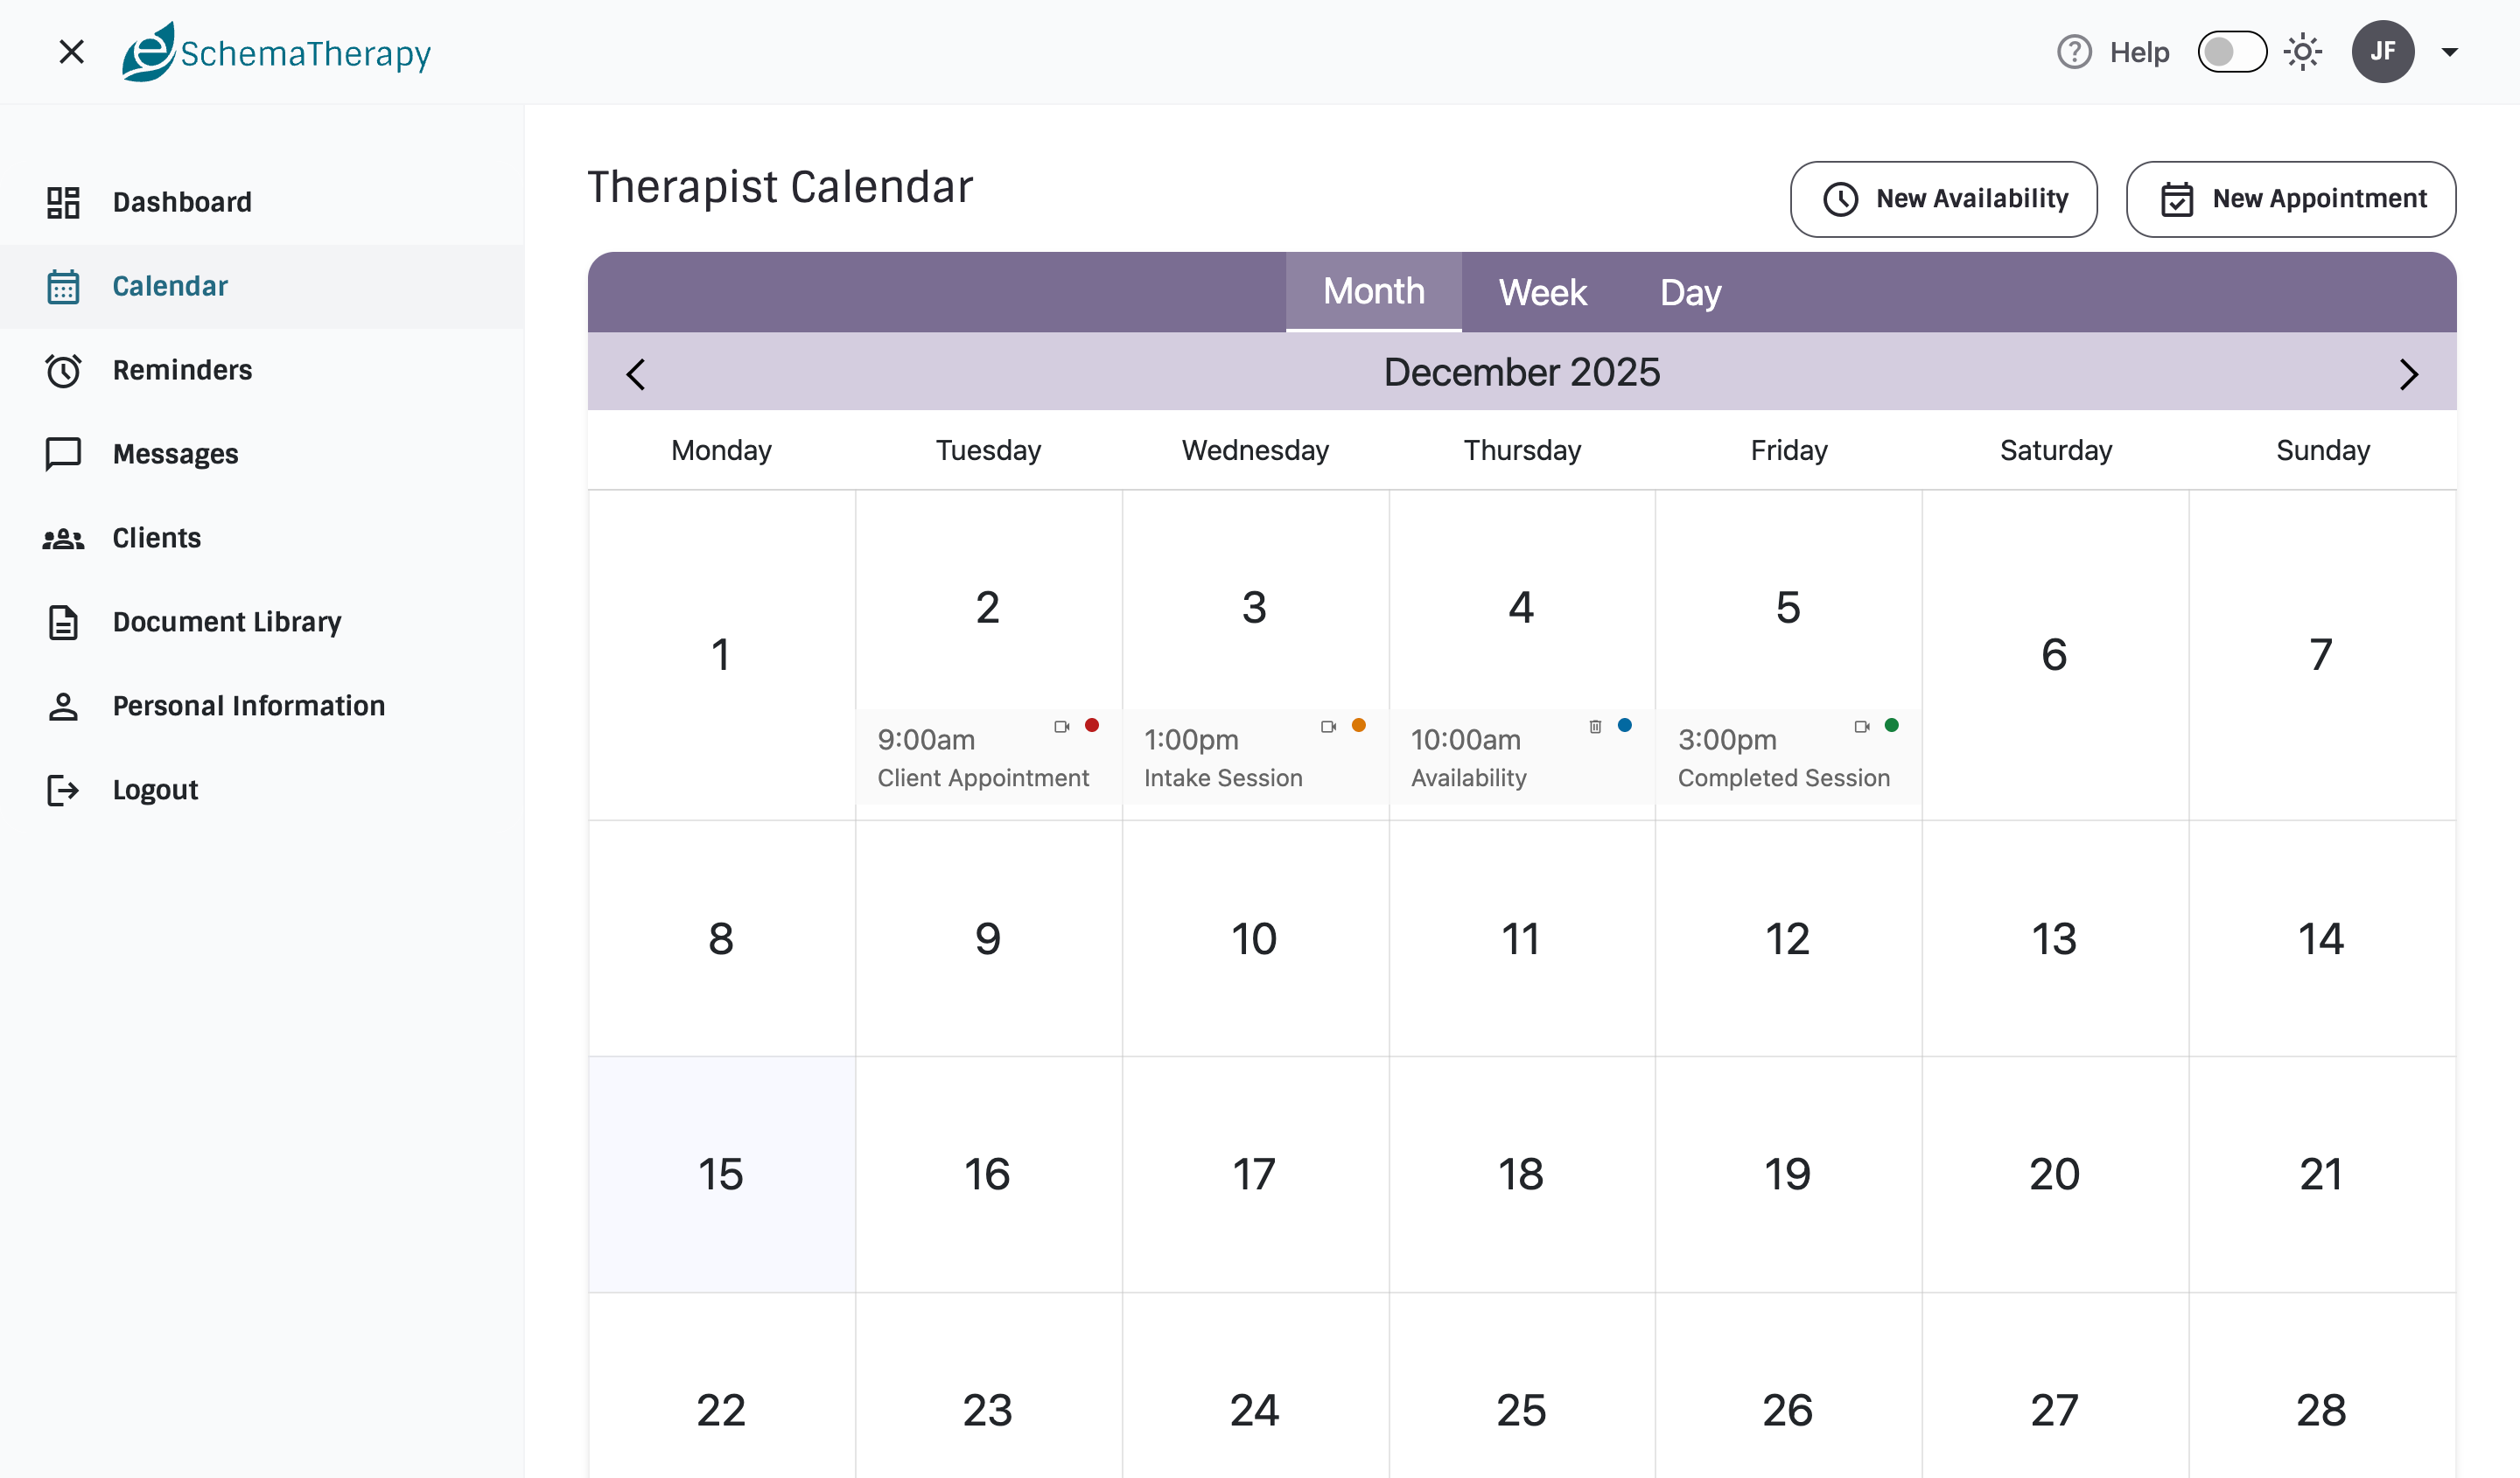Click the Document Library file icon
This screenshot has width=2520, height=1478.
pyautogui.click(x=63, y=622)
